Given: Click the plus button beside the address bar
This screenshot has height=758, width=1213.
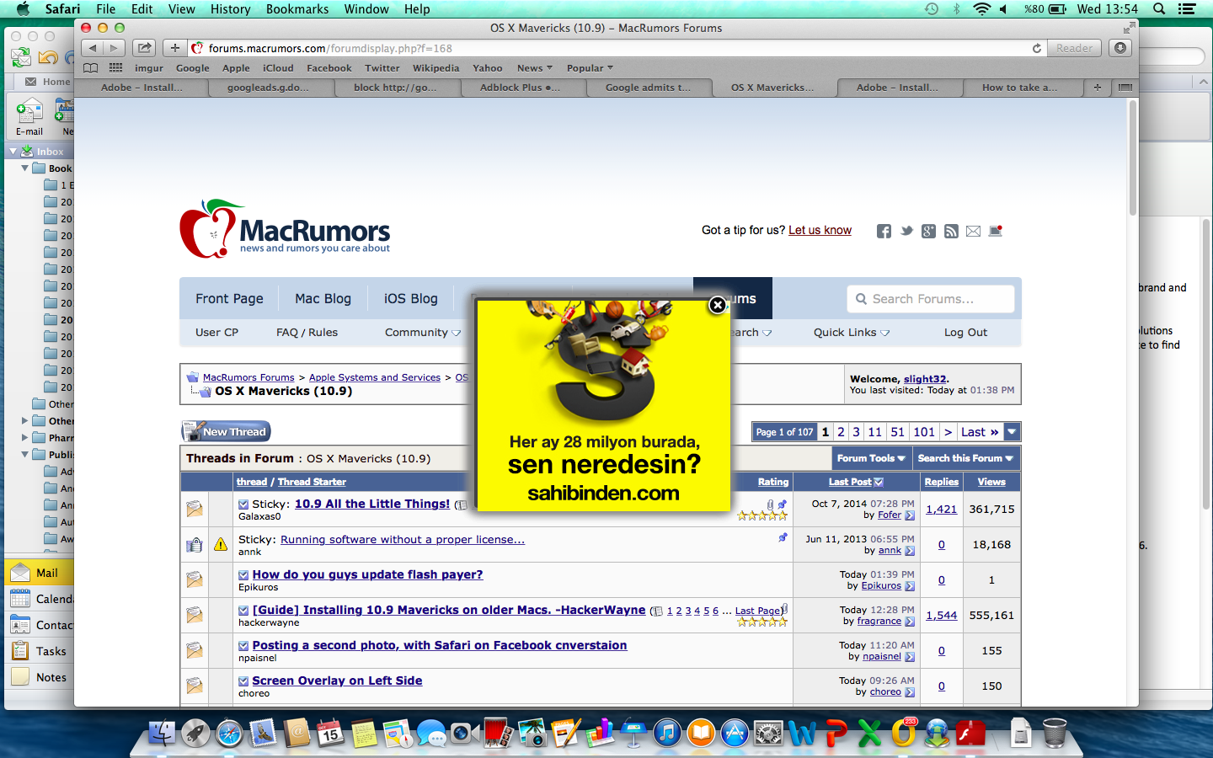Looking at the screenshot, I should pyautogui.click(x=174, y=48).
